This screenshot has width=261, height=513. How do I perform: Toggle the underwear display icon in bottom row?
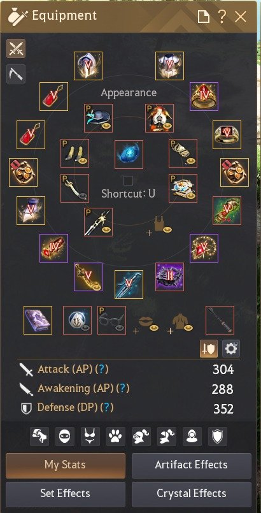(x=90, y=437)
